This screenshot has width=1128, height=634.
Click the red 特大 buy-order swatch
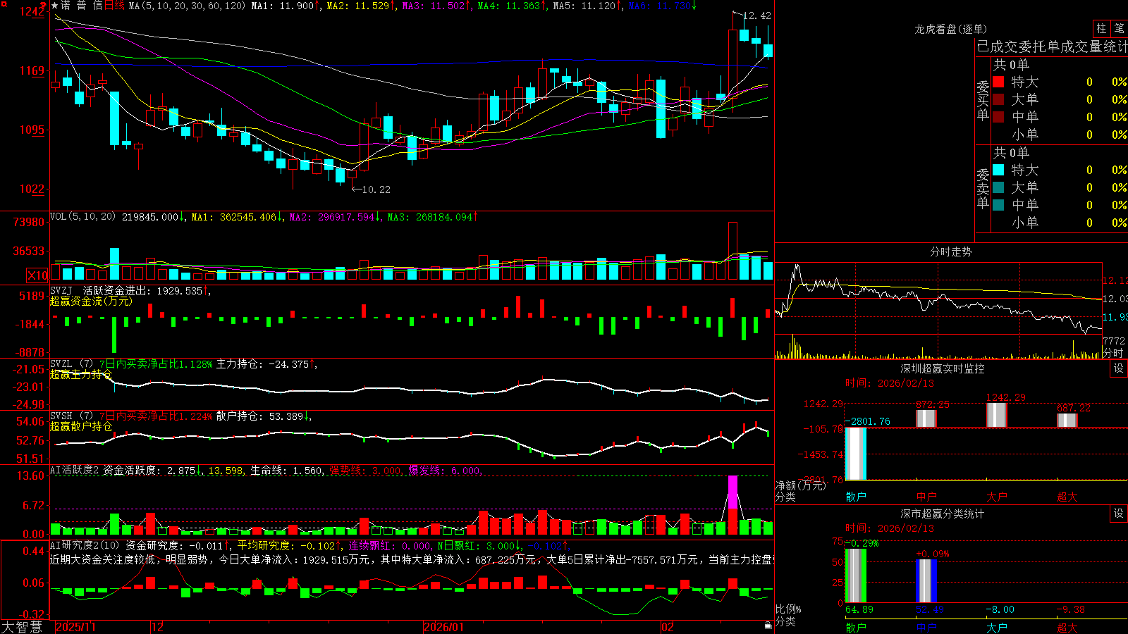(x=998, y=82)
